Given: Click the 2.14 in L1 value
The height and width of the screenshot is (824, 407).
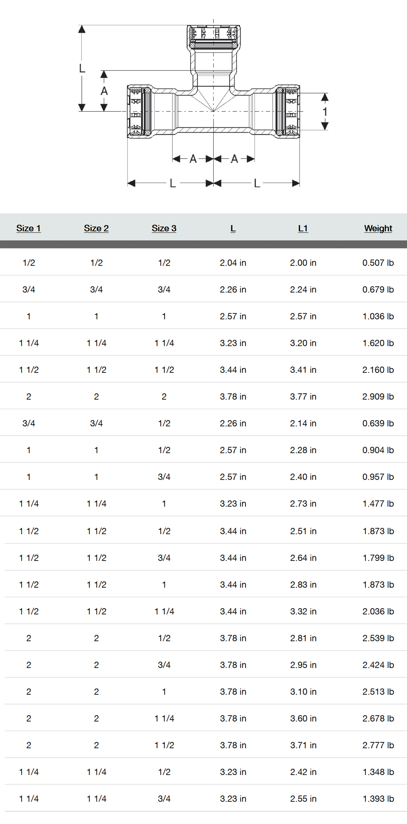Looking at the screenshot, I should 303,423.
